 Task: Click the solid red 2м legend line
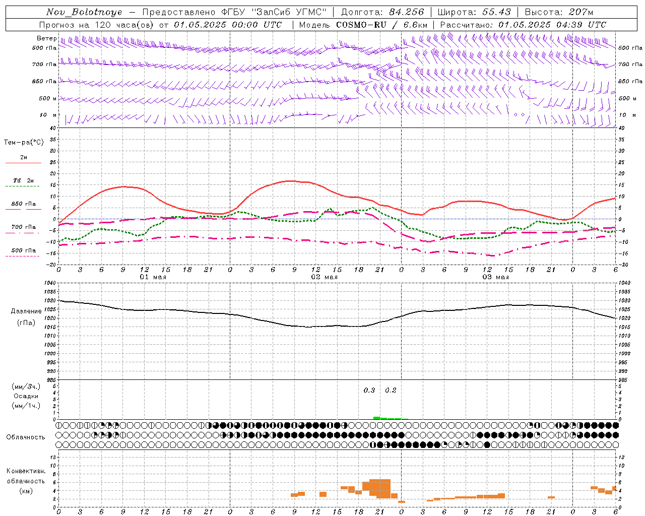[23, 163]
